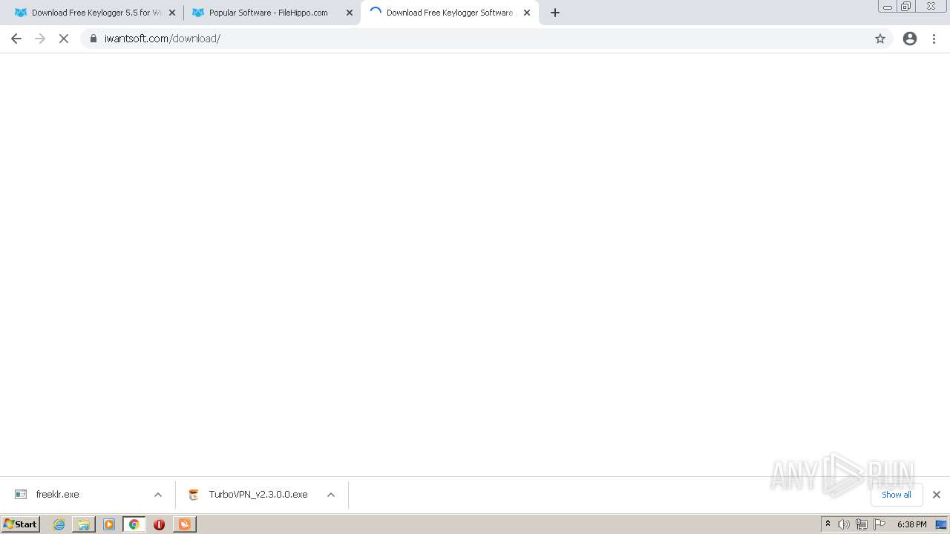Launch Internet Explorer from taskbar
The height and width of the screenshot is (534, 950).
click(x=59, y=524)
